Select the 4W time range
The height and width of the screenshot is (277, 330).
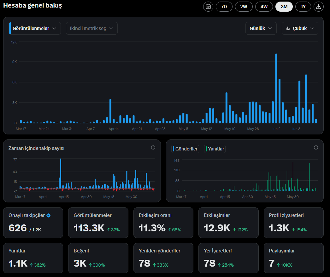click(264, 7)
